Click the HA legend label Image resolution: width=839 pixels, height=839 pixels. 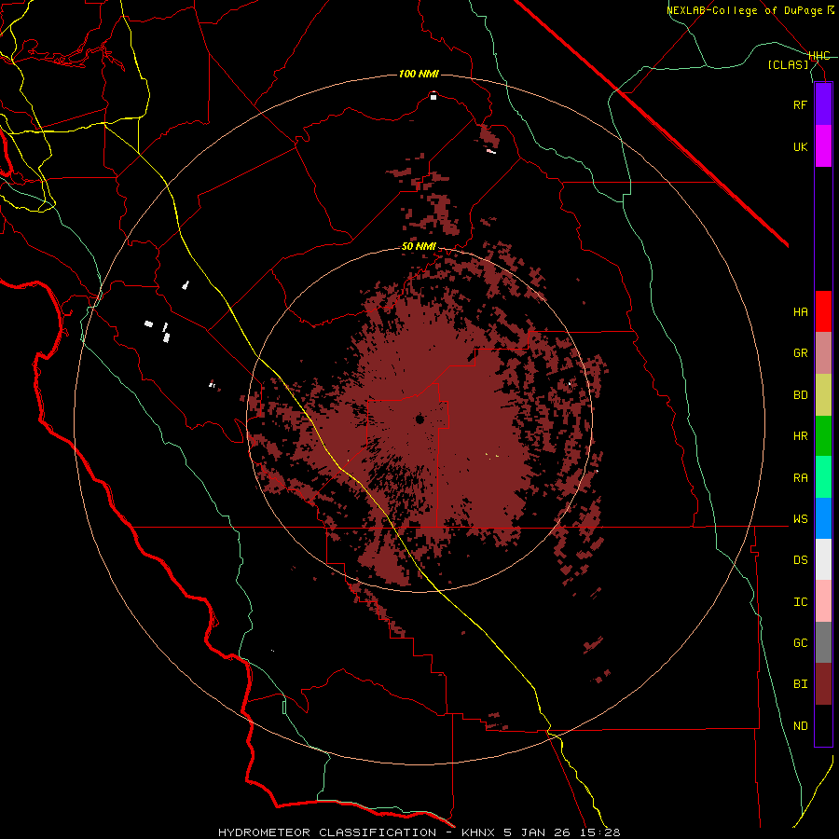(x=800, y=312)
